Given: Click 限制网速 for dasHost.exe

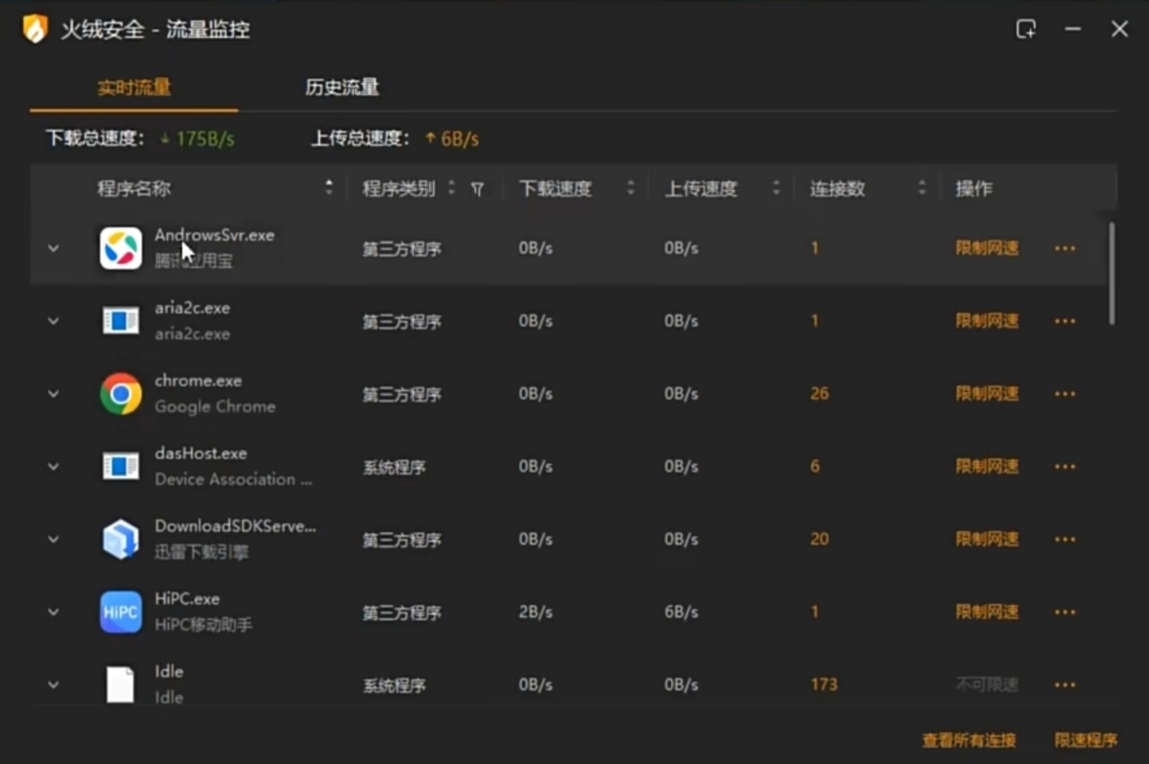Looking at the screenshot, I should click(987, 467).
